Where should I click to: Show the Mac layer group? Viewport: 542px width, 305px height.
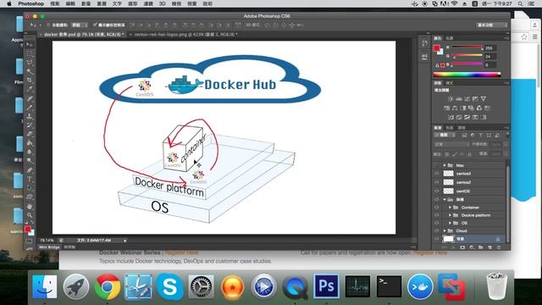(437, 165)
